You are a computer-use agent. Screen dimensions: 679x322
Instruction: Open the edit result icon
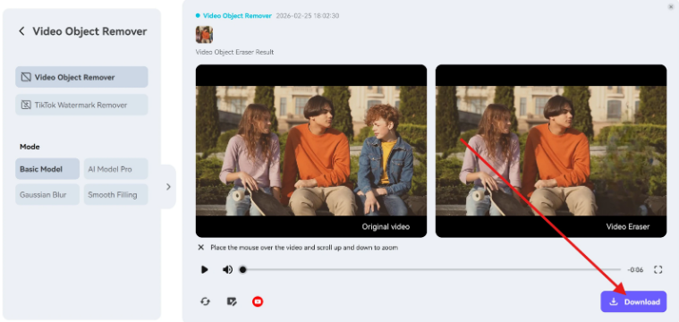point(232,301)
